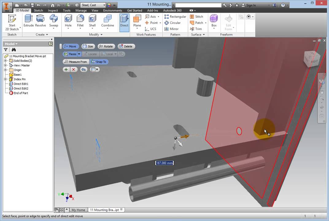Click the 187.000 mm distance input
Viewport: 329px width, 221px height.
pos(164,163)
